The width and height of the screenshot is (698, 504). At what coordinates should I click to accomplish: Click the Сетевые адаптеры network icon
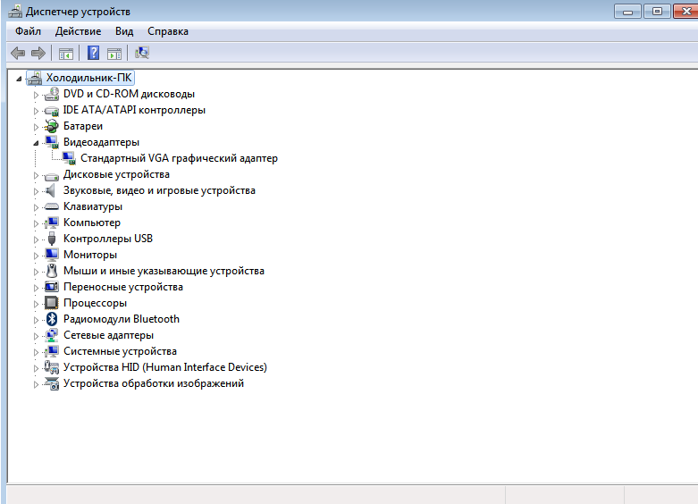point(52,335)
